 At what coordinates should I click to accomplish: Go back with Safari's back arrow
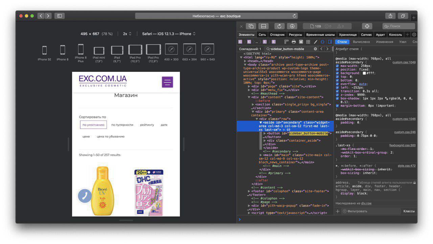point(41,16)
